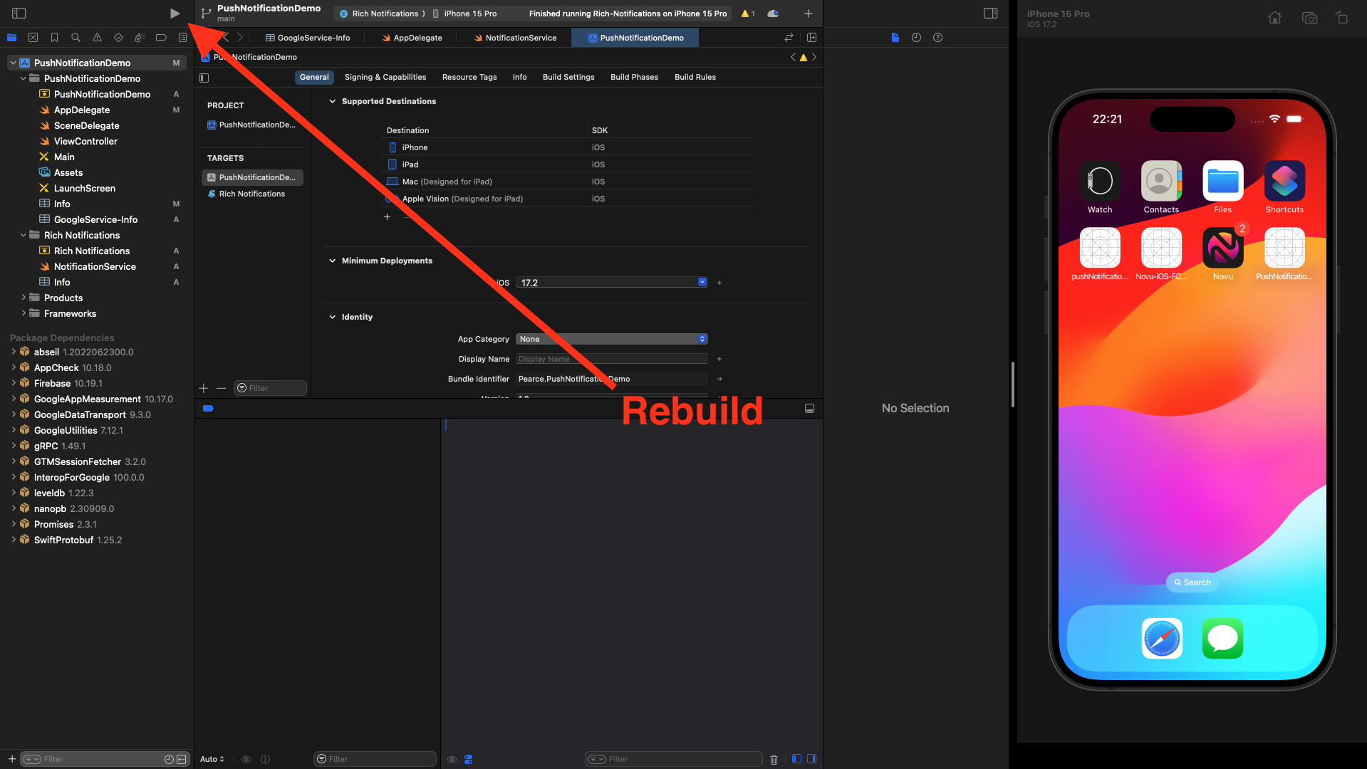Toggle the console pane button

pos(811,759)
